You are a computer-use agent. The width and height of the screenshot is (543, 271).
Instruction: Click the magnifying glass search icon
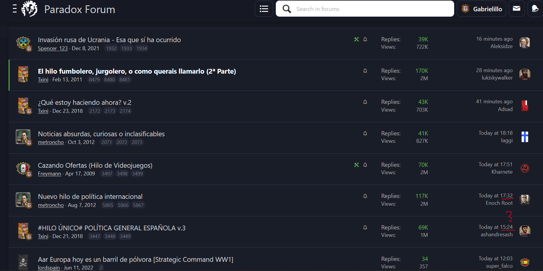pos(287,9)
